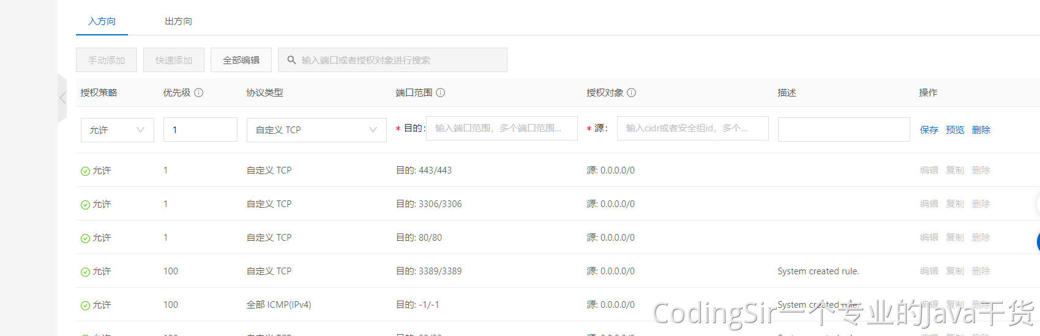The width and height of the screenshot is (1040, 336).
Task: Click the 自定义 TCP cell in the 3306/3306 row
Action: pos(269,204)
